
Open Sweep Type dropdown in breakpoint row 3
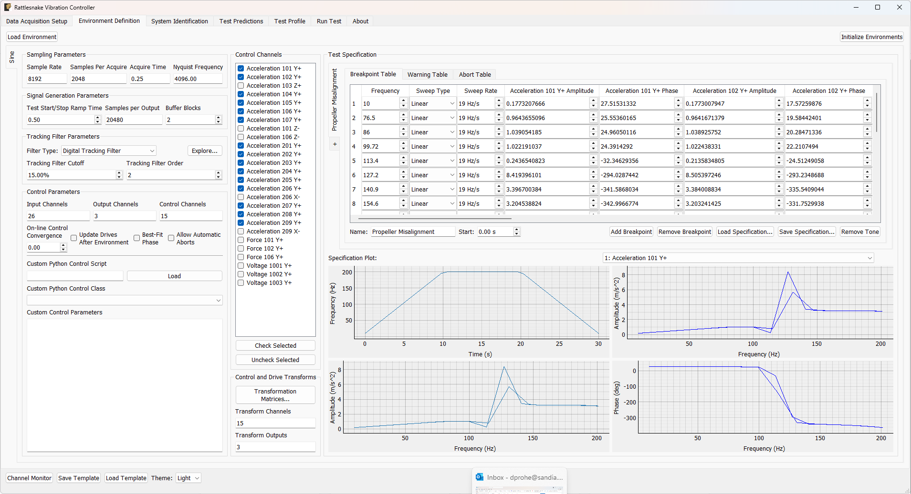coord(432,132)
